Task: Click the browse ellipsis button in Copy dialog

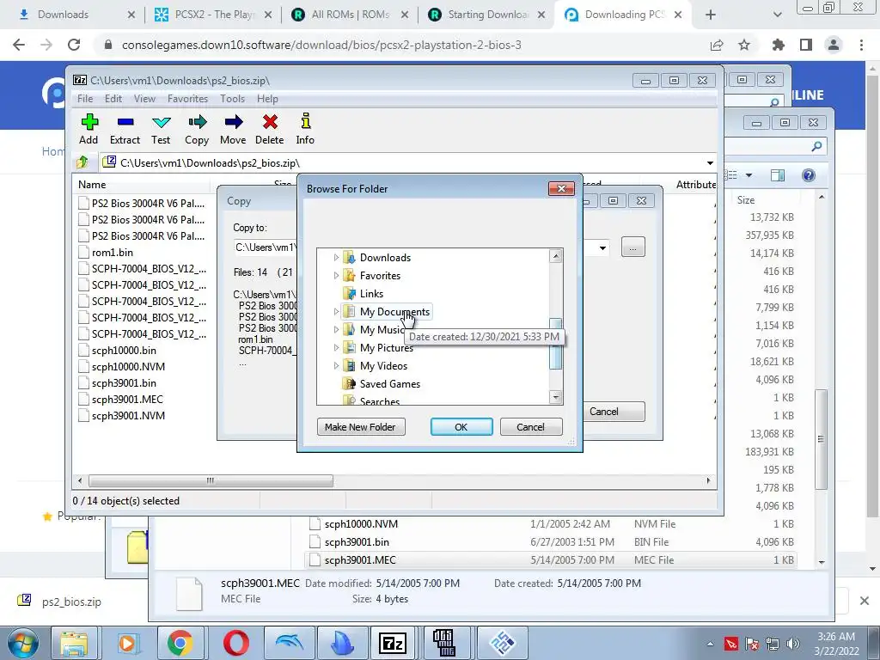Action: click(633, 247)
